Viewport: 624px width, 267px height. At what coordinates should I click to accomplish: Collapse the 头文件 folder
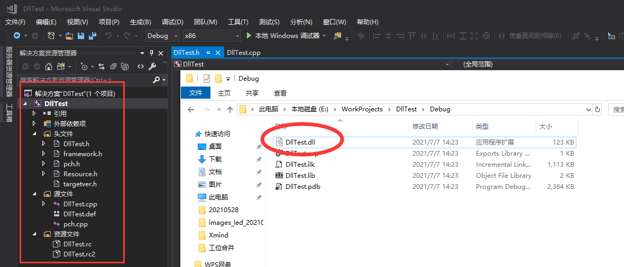(34, 134)
